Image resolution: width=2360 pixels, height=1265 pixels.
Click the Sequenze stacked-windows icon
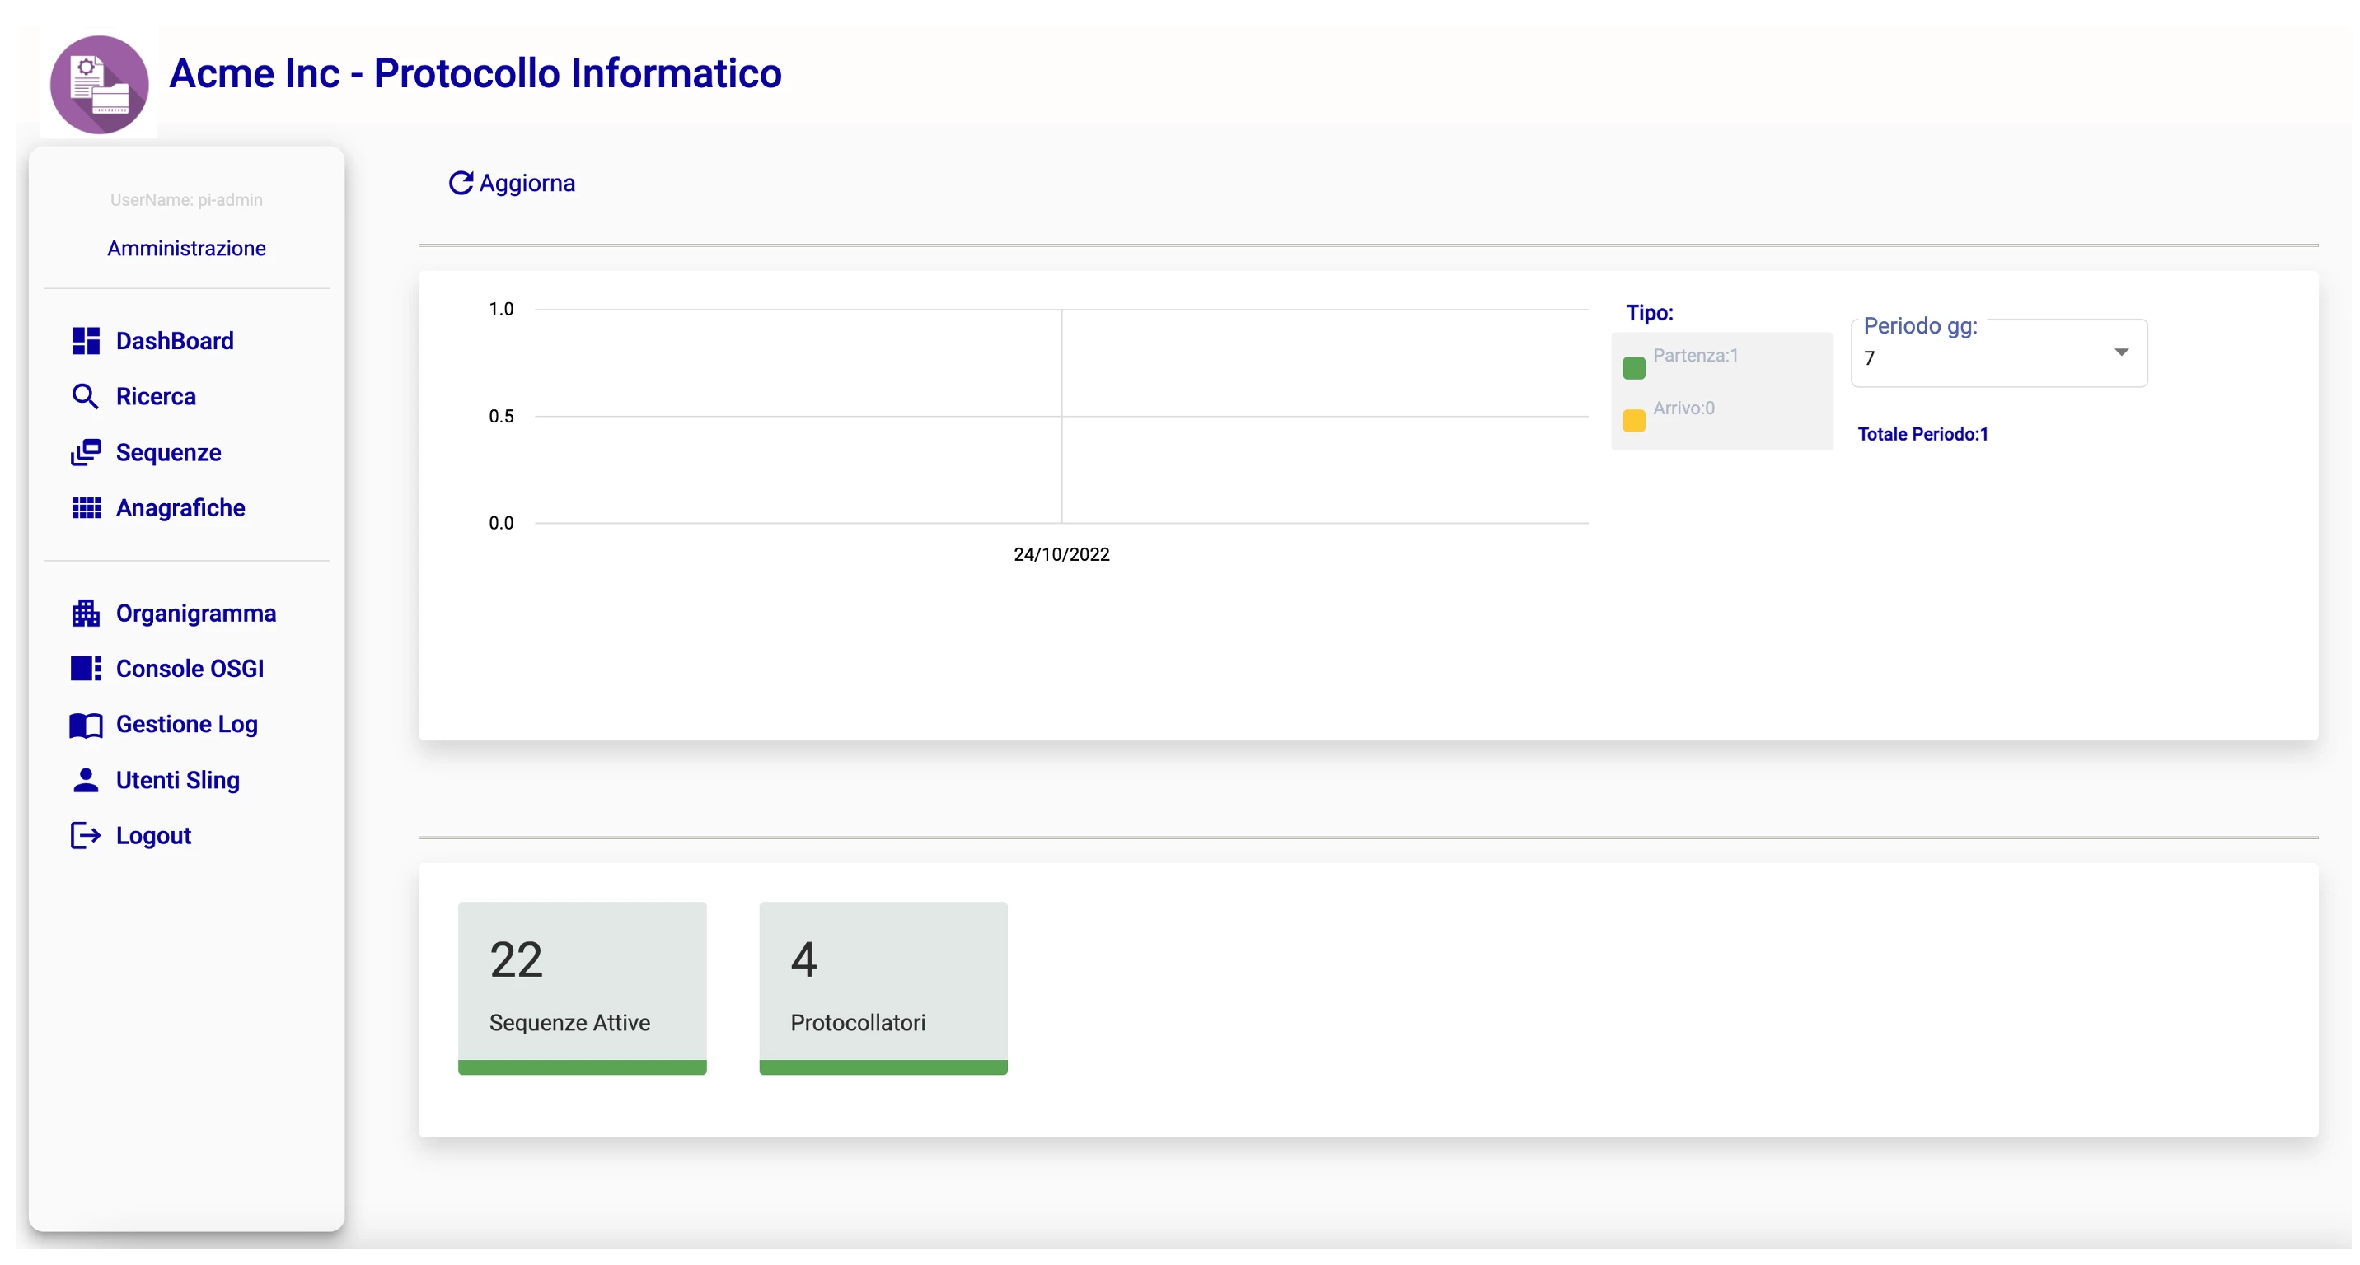click(x=85, y=452)
